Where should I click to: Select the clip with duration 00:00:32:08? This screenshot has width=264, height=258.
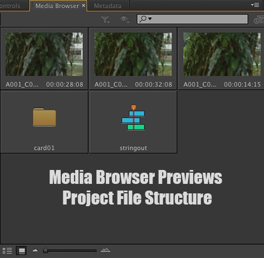133,59
